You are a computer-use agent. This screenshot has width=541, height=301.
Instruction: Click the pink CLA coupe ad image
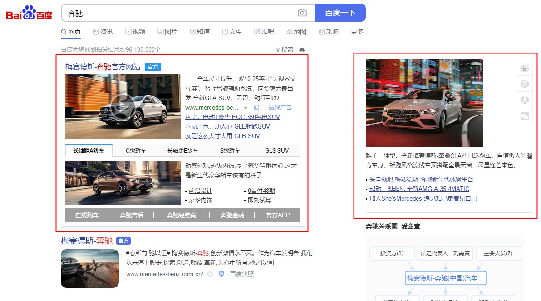tap(424, 102)
